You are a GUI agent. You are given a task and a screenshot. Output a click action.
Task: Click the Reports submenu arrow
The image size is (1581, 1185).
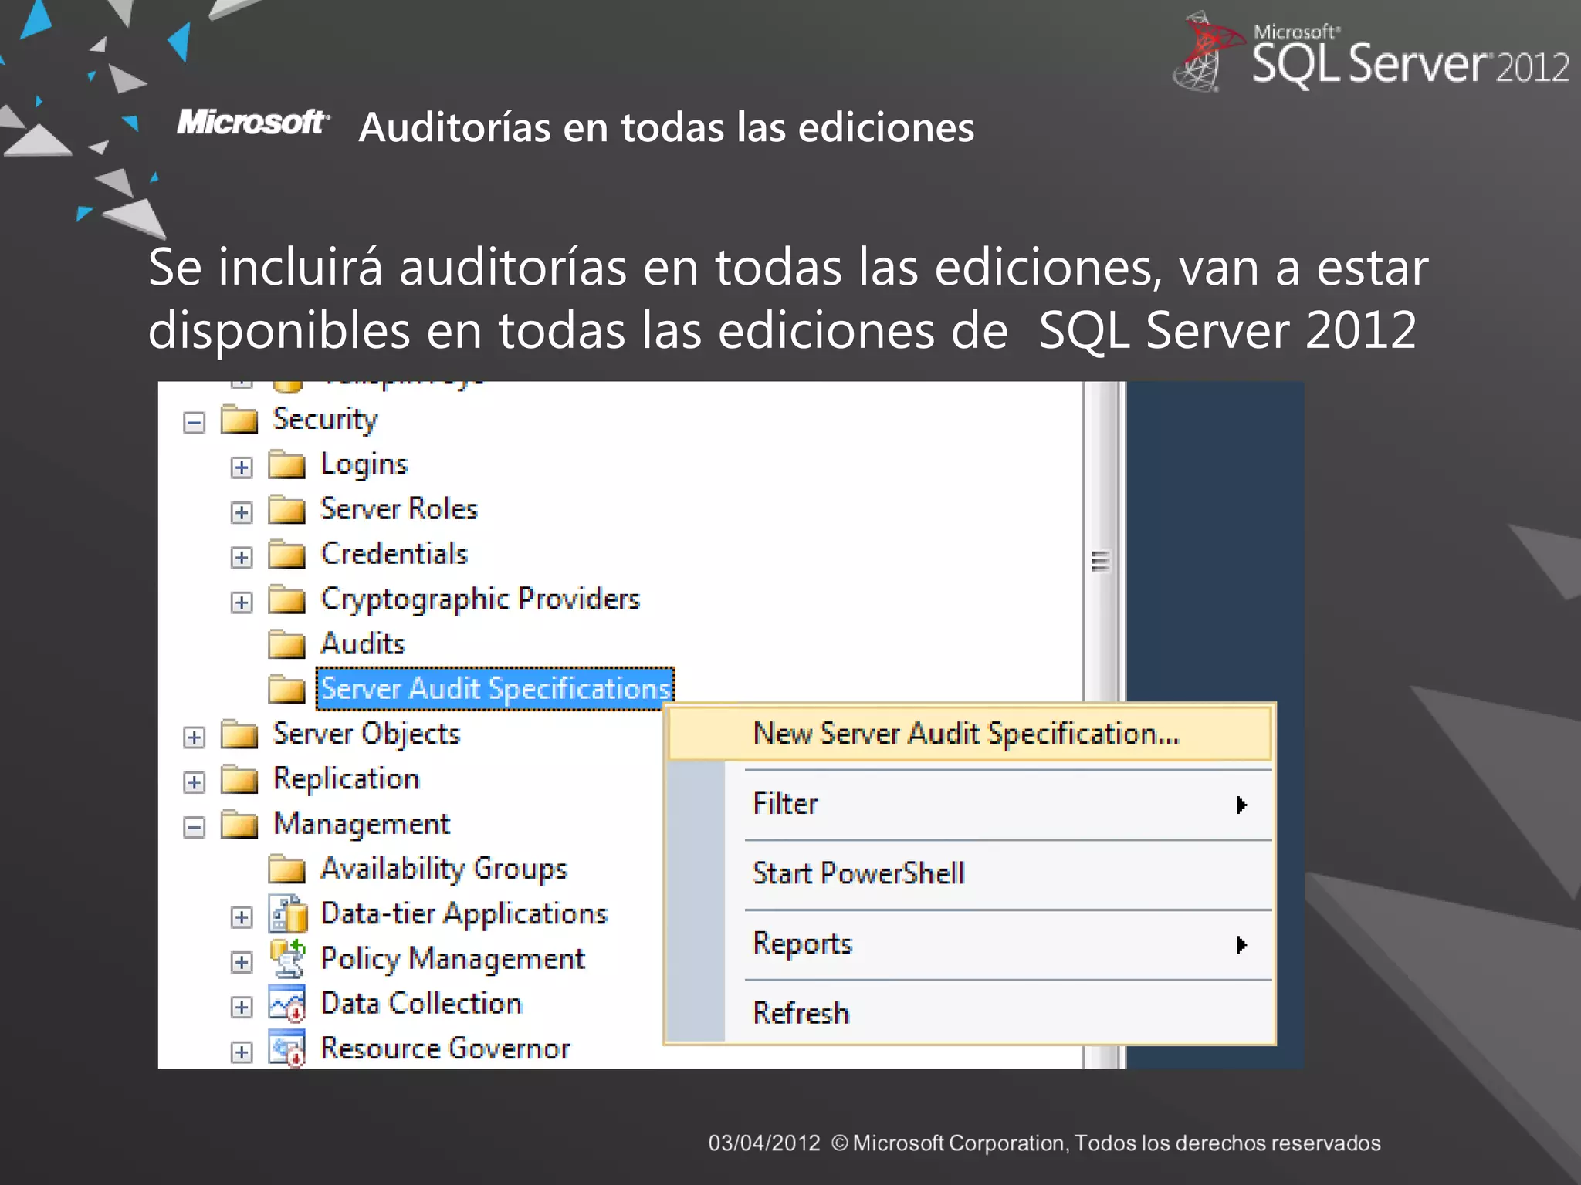1241,945
